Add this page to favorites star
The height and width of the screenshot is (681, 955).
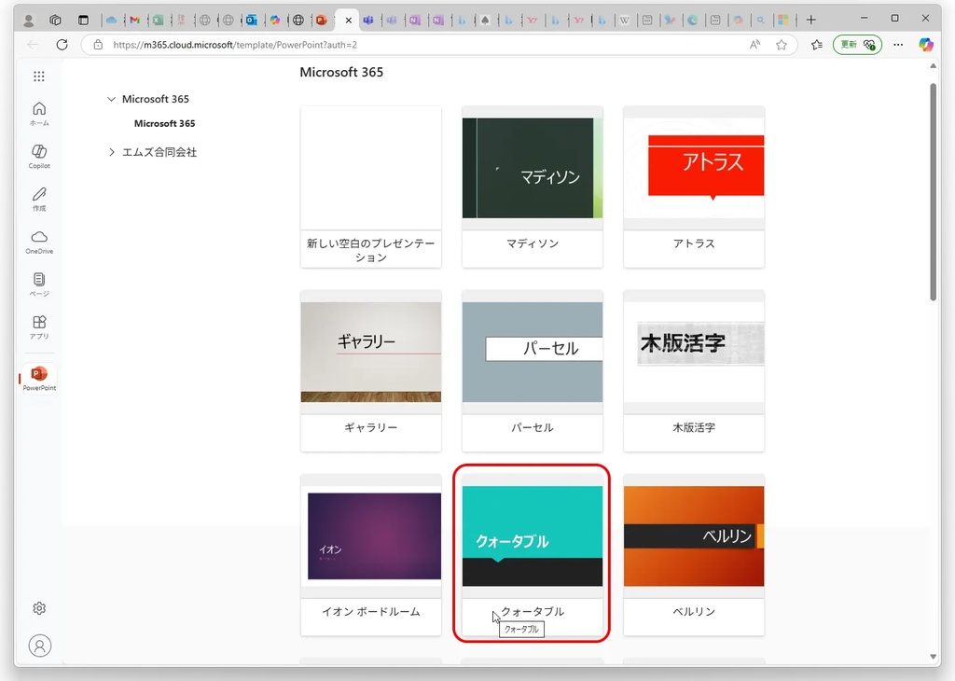click(782, 45)
